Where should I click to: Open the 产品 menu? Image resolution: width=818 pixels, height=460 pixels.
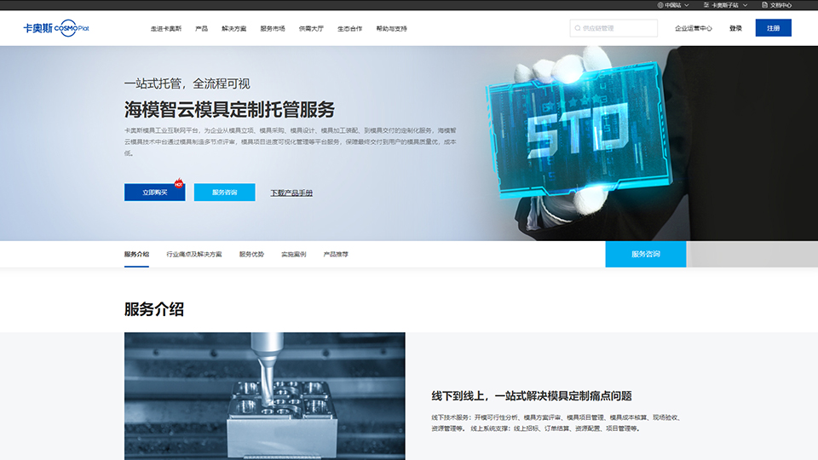[201, 29]
